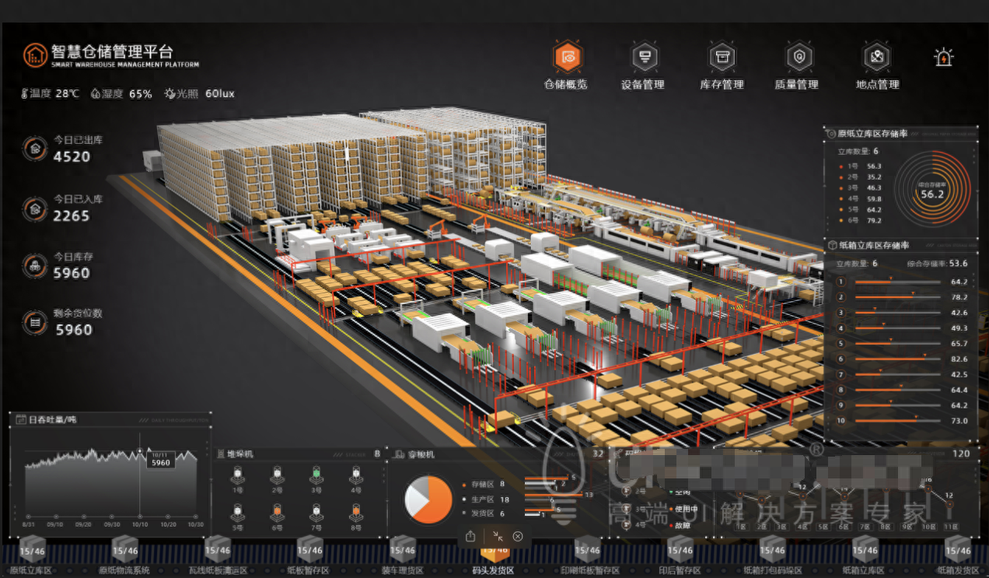This screenshot has height=578, width=989.
Task: Select the 原纸物流系统 zone box
Action: (124, 549)
